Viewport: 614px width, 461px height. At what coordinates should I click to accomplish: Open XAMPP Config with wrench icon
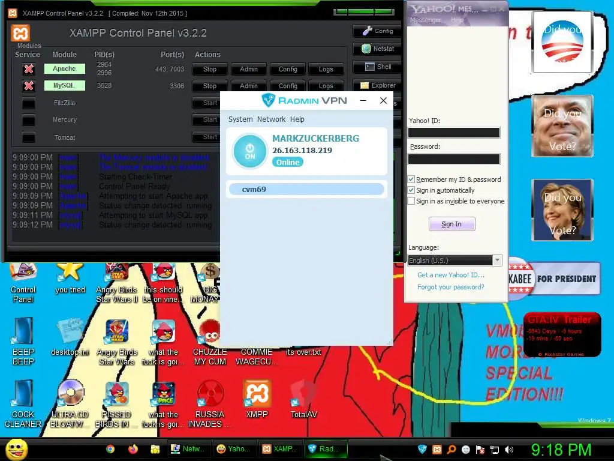click(x=377, y=31)
